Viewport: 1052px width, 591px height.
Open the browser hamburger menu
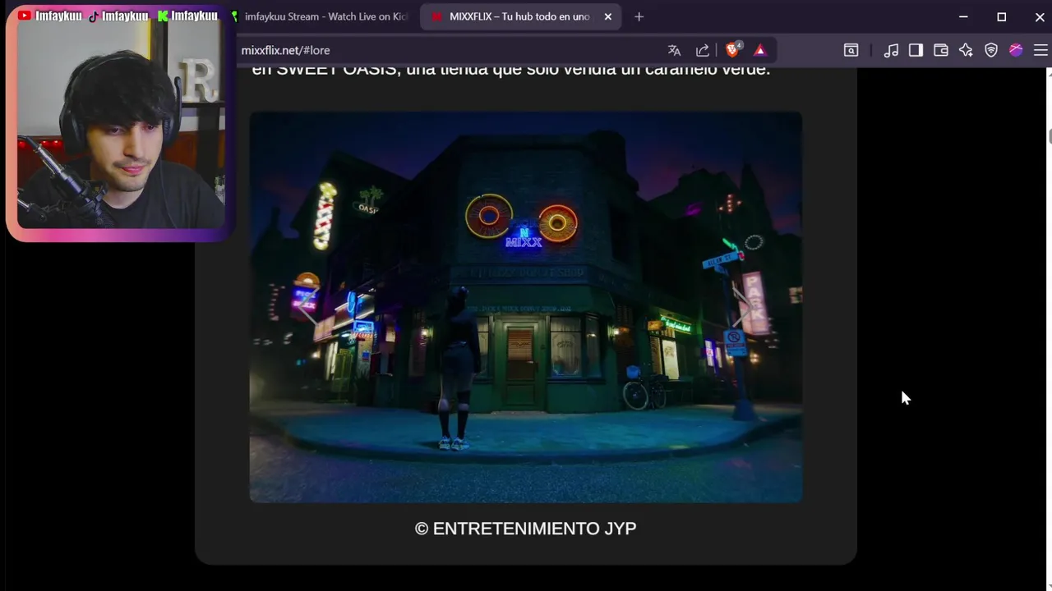1040,50
